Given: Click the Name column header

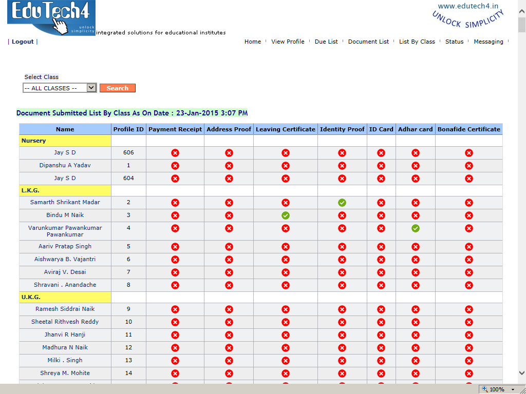Looking at the screenshot, I should tap(65, 129).
